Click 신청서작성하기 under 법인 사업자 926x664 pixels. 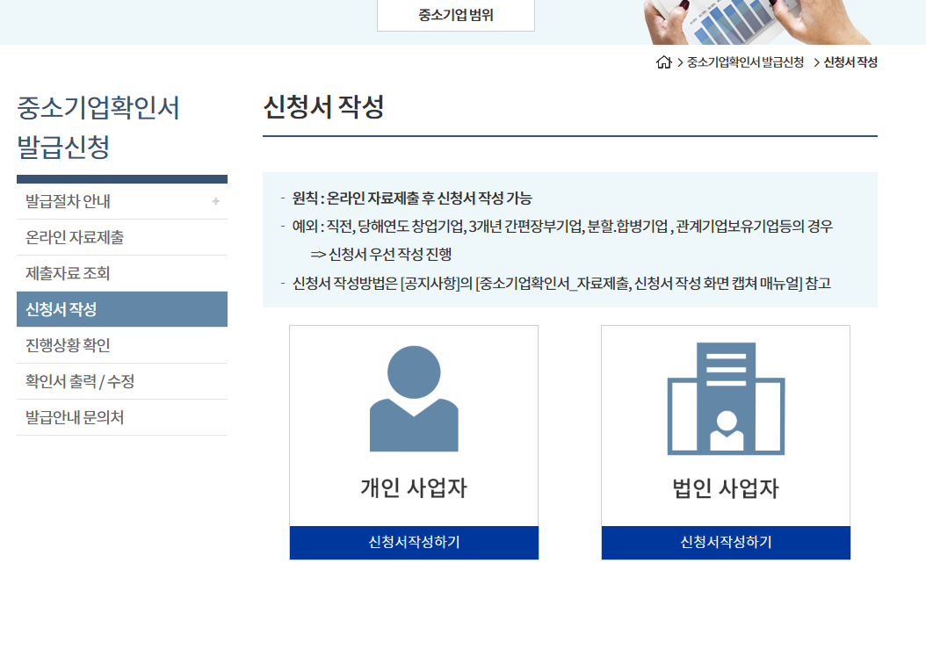click(x=726, y=543)
